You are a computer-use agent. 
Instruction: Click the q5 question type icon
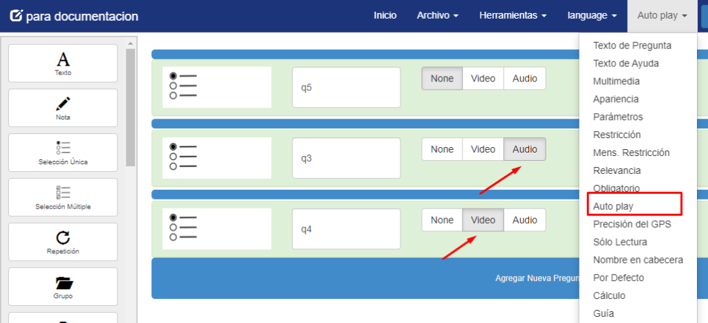pos(183,86)
